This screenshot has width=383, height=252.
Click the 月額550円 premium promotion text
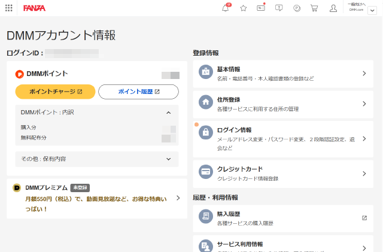(x=96, y=204)
